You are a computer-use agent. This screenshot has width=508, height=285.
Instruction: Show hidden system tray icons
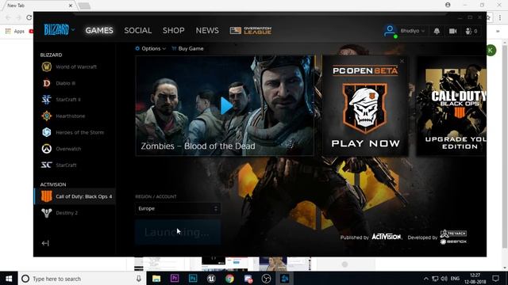tap(426, 279)
